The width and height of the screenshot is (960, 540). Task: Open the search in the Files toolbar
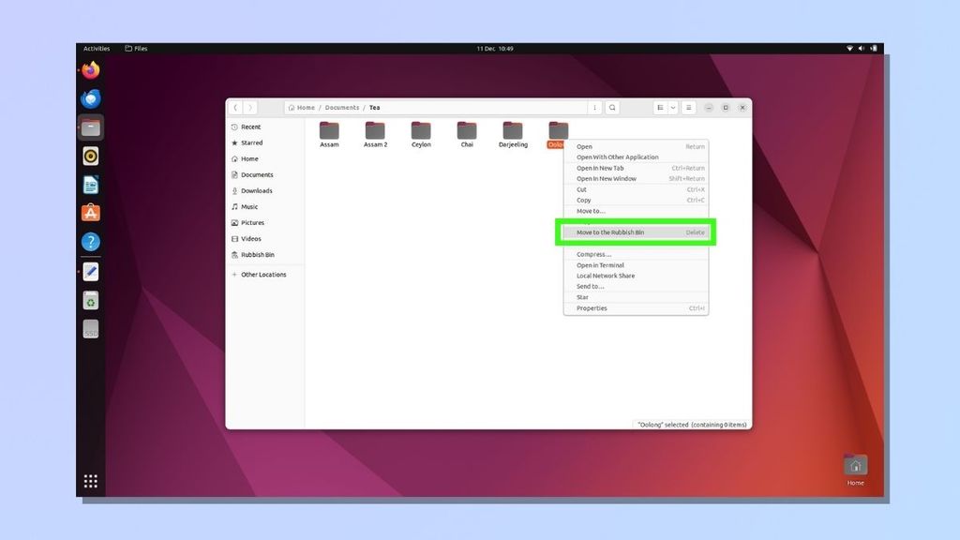click(612, 108)
